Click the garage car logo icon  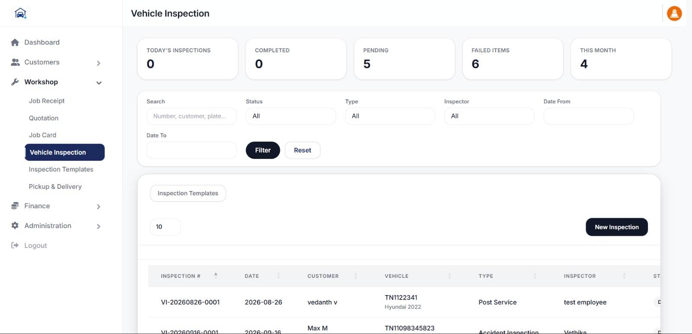coord(20,13)
